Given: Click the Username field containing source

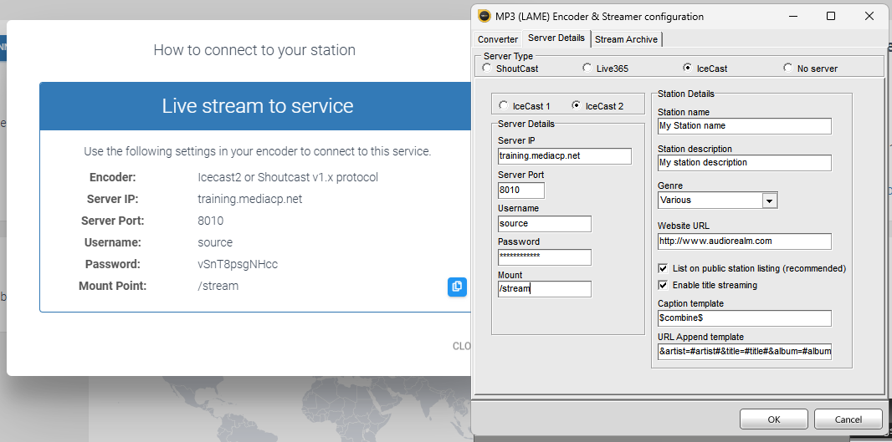Looking at the screenshot, I should [x=545, y=224].
